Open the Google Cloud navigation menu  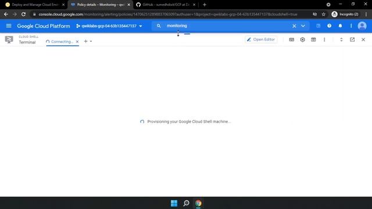tap(9, 26)
